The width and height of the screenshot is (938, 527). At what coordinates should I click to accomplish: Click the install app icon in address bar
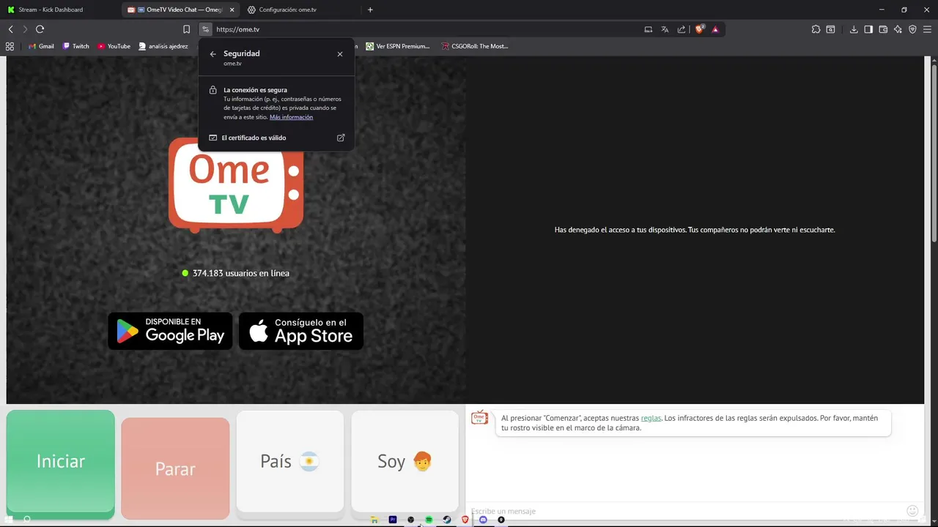648,29
